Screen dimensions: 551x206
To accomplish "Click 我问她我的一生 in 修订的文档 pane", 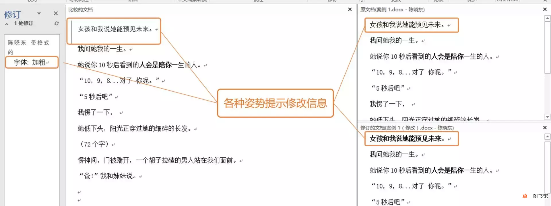I will (394, 154).
